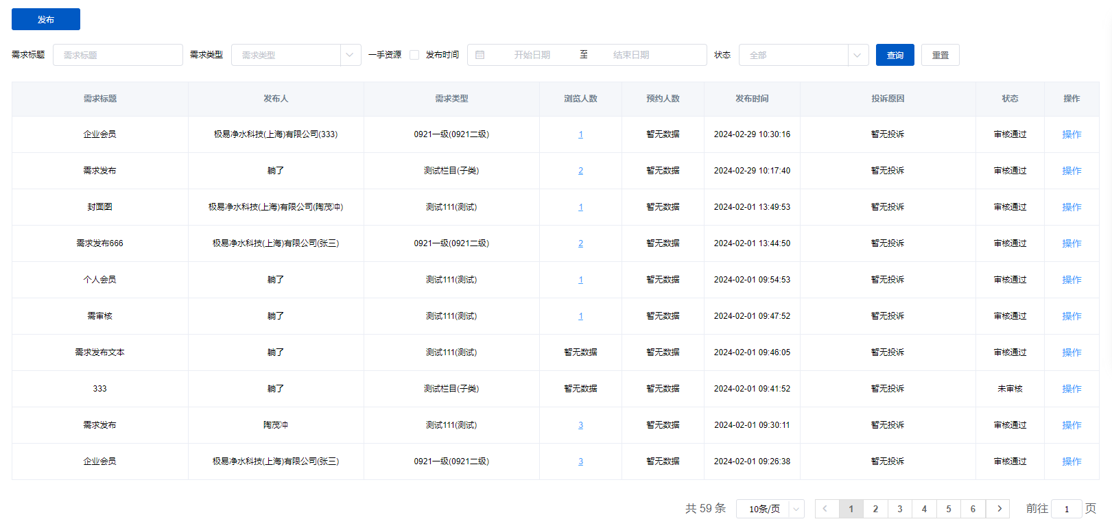
Task: Click the 前往 page number input box
Action: click(1066, 509)
